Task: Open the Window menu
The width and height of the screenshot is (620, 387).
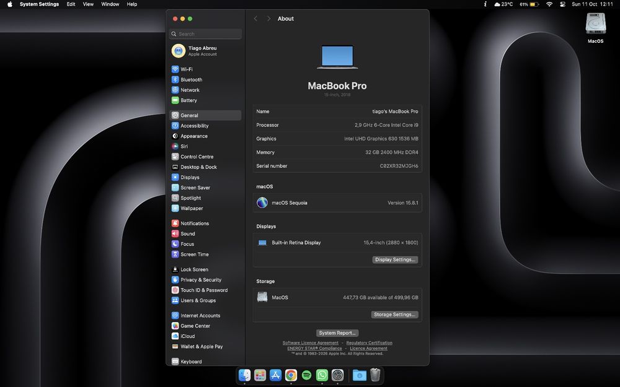Action: 110,4
